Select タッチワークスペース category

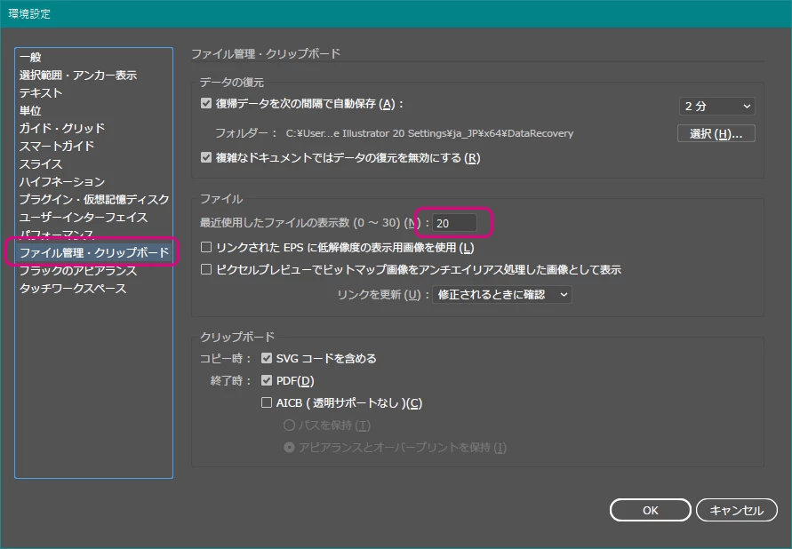pos(73,288)
